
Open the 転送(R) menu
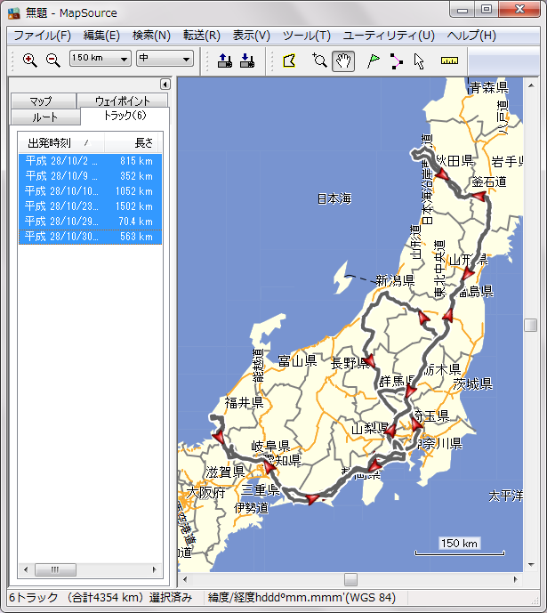pyautogui.click(x=202, y=36)
